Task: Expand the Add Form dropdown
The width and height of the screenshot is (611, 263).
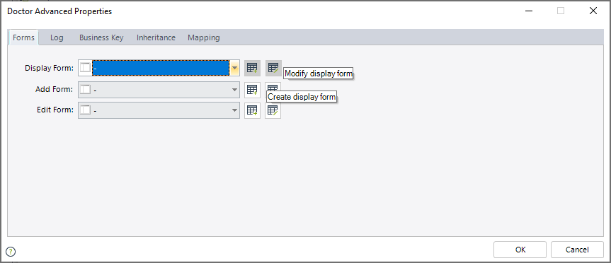Action: (234, 90)
